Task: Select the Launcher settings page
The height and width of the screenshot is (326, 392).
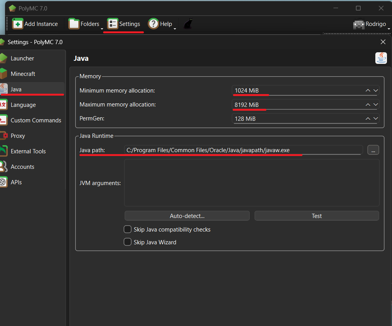Action: (22, 58)
